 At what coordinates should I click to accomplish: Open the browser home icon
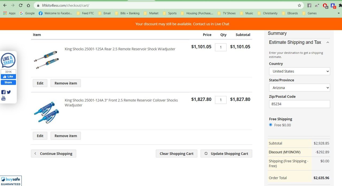28,5
